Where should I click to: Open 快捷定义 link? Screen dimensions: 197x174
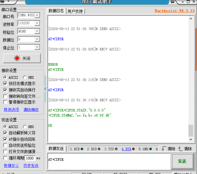pos(11,166)
